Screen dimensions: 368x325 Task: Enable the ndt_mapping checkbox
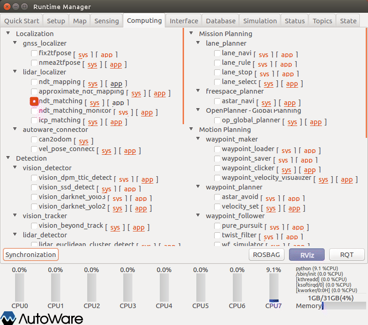point(34,82)
